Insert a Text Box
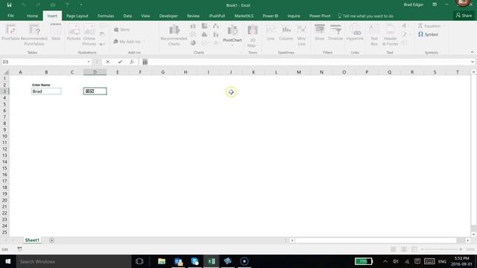Image resolution: width=477 pixels, height=268 pixels. pyautogui.click(x=374, y=35)
